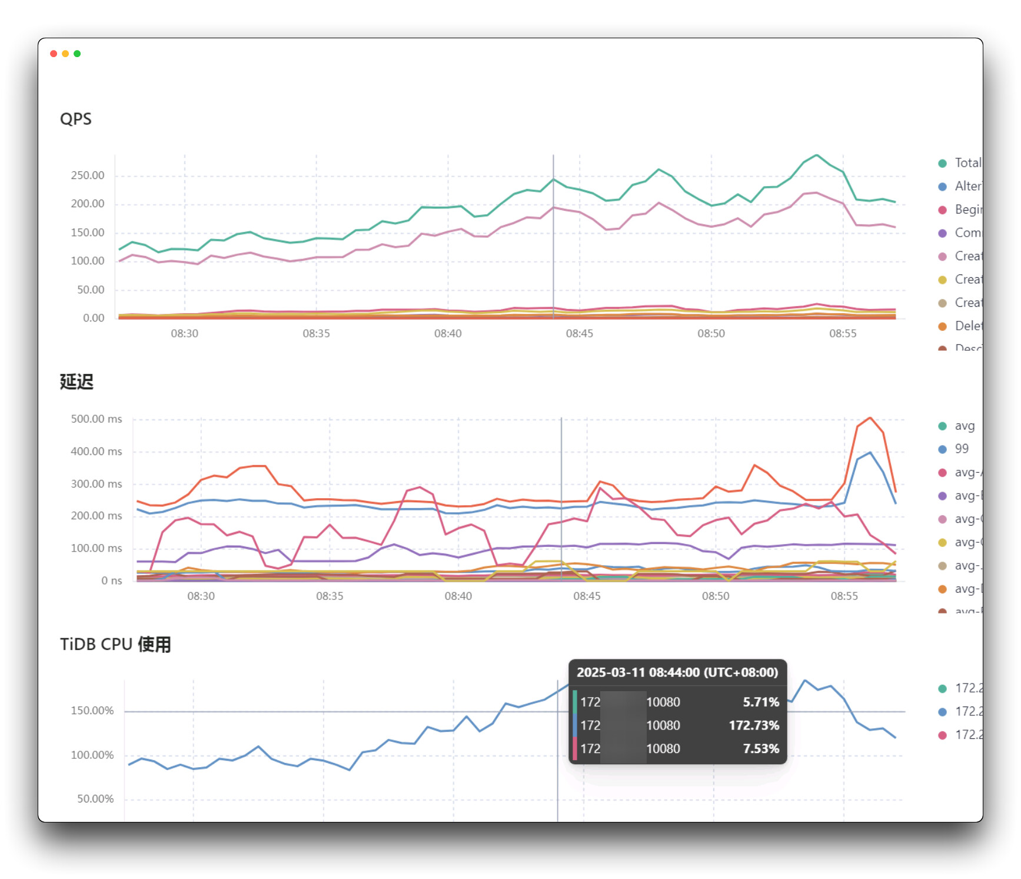Select the 5.71% value in the tooltip
Image resolution: width=1021 pixels, height=879 pixels.
[x=761, y=702]
